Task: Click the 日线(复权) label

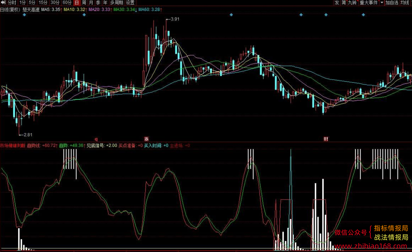Action: pyautogui.click(x=10, y=10)
